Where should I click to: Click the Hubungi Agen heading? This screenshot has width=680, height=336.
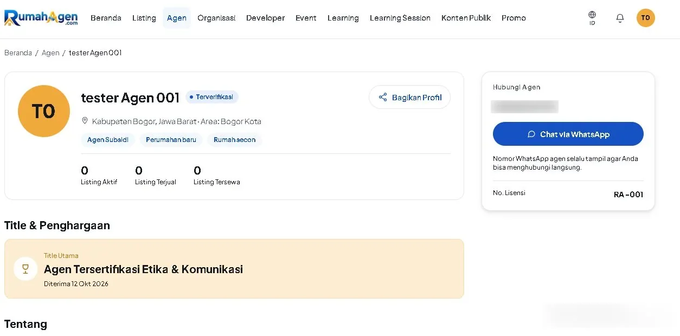coord(516,87)
